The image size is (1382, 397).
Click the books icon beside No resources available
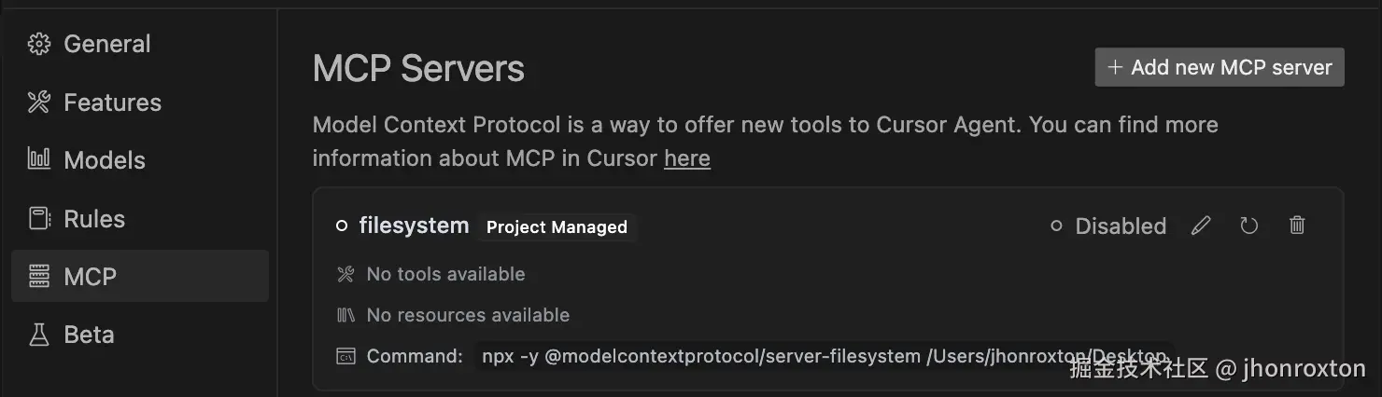(x=345, y=315)
